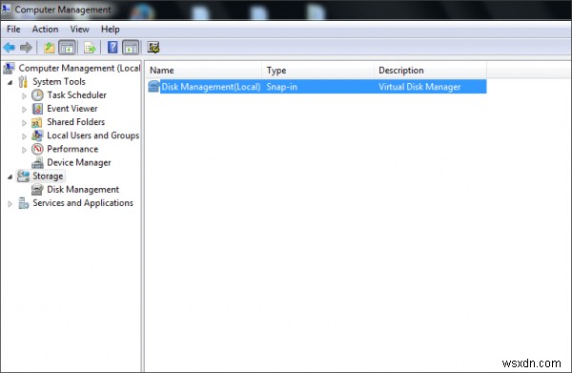Click the Shared Folders icon
The width and height of the screenshot is (572, 373).
37,123
